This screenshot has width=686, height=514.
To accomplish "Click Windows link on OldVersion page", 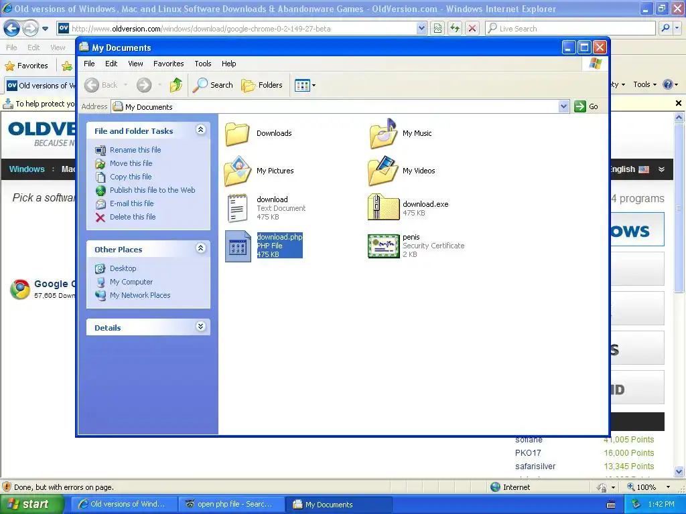I will (x=27, y=169).
